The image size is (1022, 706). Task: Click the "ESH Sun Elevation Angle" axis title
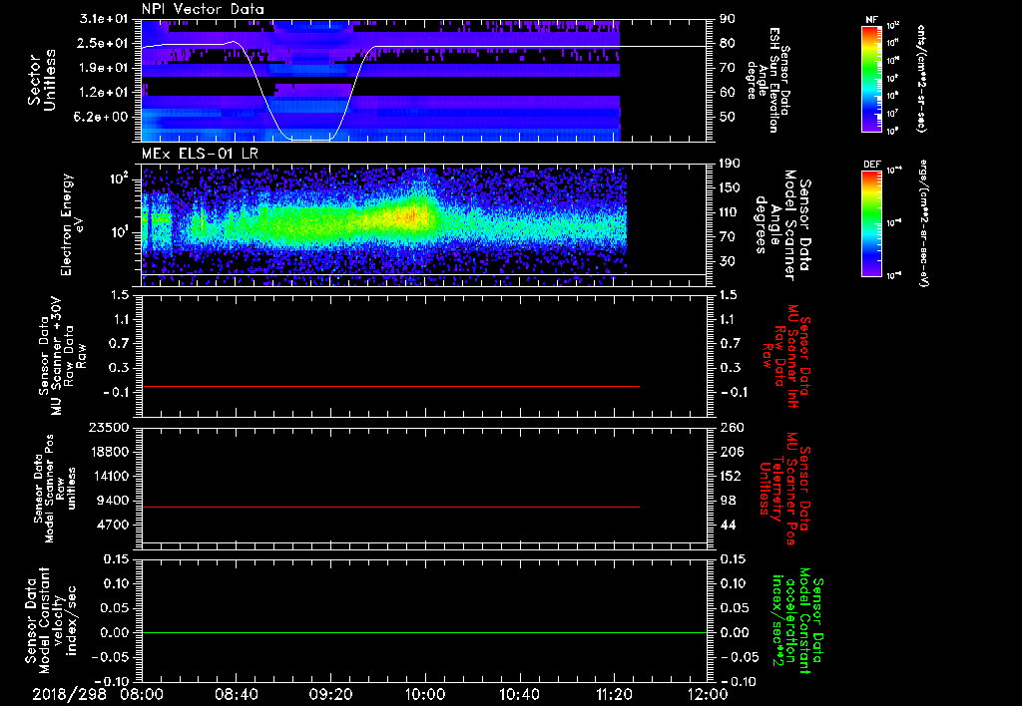767,78
